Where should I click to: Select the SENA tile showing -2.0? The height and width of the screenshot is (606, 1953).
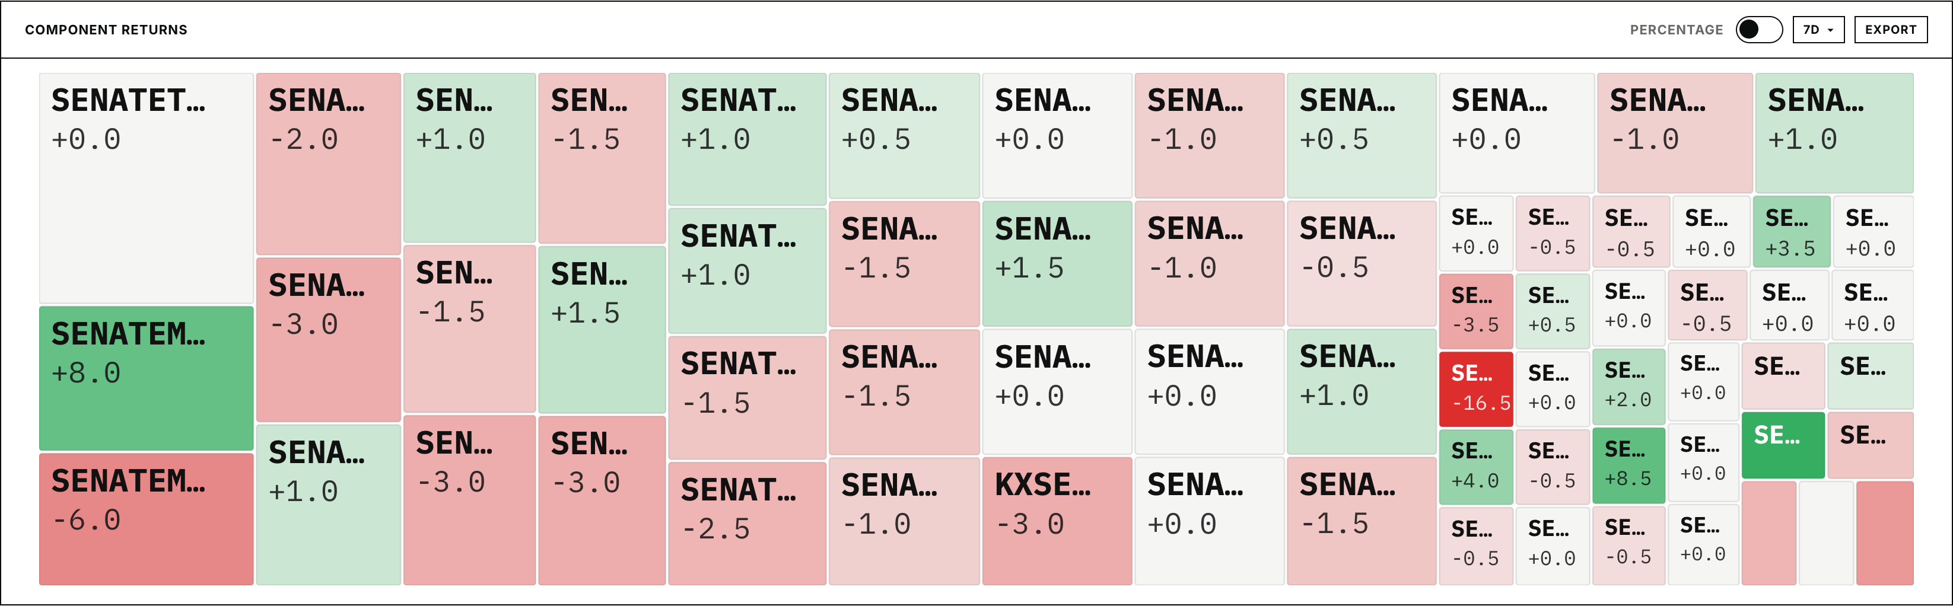328,164
